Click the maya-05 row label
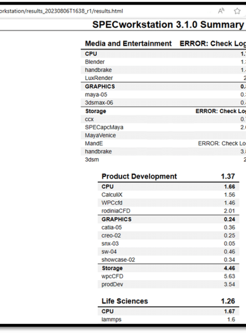246x333 pixels. coord(96,94)
